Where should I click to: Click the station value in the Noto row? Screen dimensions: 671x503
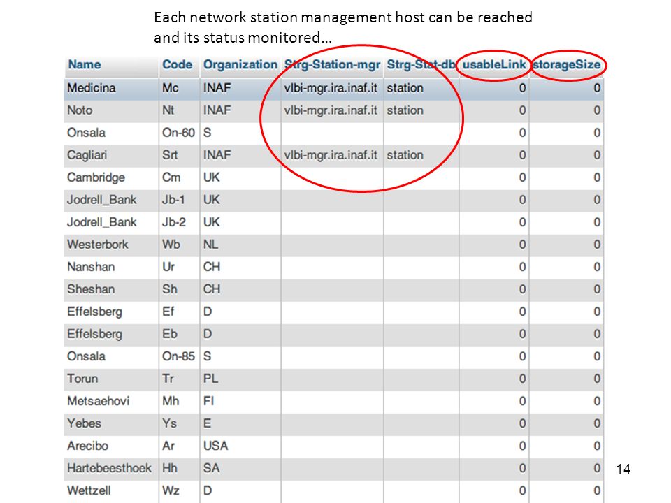pyautogui.click(x=405, y=110)
